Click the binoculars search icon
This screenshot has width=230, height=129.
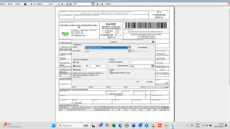[x=25, y=4]
